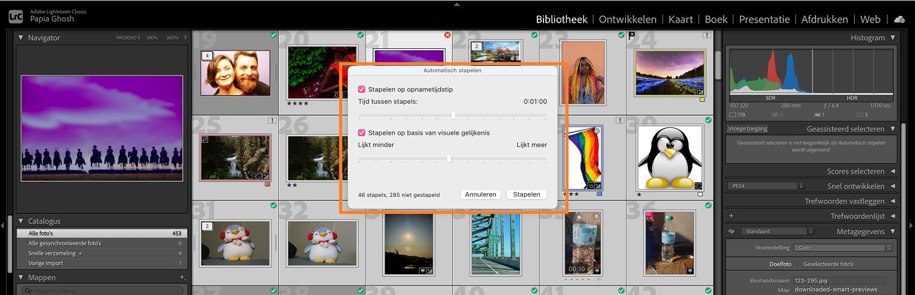
Task: Select Vorige import in Catalogus
Action: (x=101, y=263)
